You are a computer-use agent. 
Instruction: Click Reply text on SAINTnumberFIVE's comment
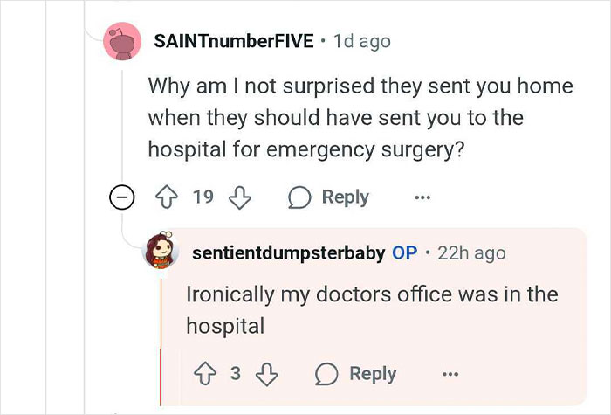pyautogui.click(x=345, y=197)
